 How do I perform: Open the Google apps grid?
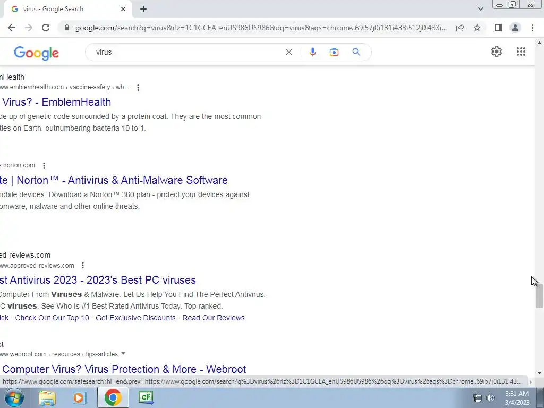[521, 52]
